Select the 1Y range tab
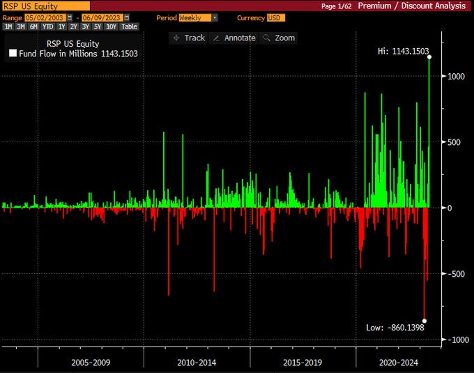474x373 pixels. 61,26
